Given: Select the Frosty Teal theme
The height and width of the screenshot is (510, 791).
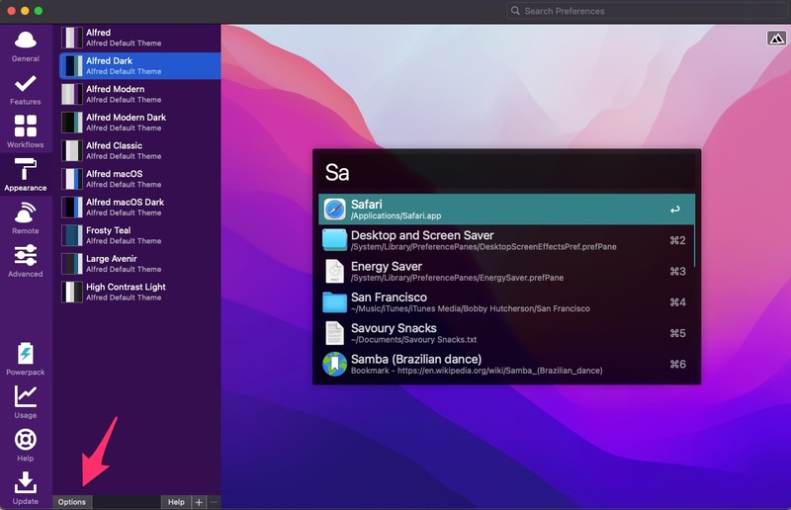Looking at the screenshot, I should tap(140, 235).
